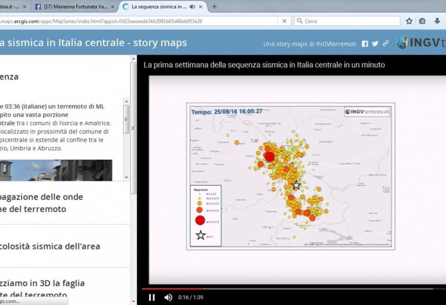Image resolution: width=446 pixels, height=305 pixels.
Task: Close the La sequenza sismica tab
Action: 201,6
